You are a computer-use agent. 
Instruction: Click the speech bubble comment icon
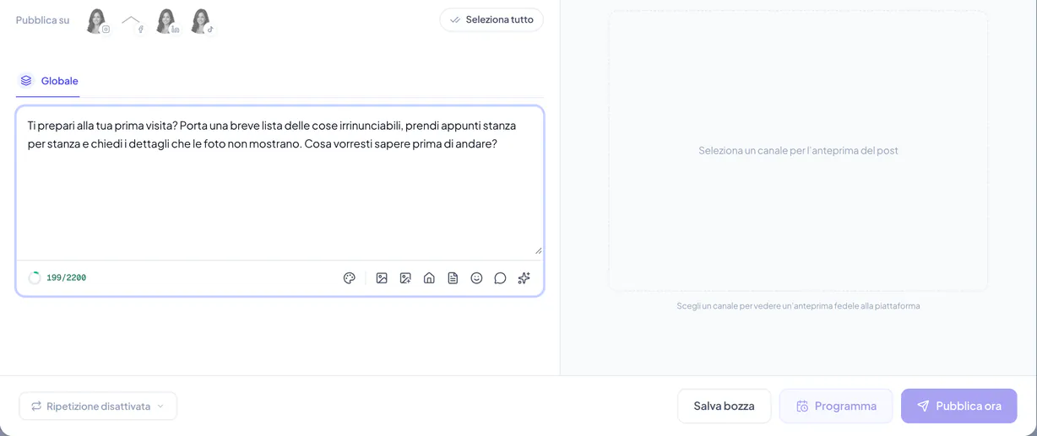pos(500,278)
